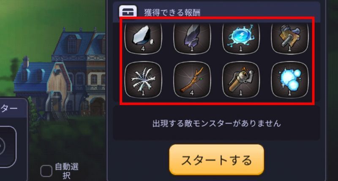Tap the wooden branch reward item
338x181 pixels.
[192, 80]
